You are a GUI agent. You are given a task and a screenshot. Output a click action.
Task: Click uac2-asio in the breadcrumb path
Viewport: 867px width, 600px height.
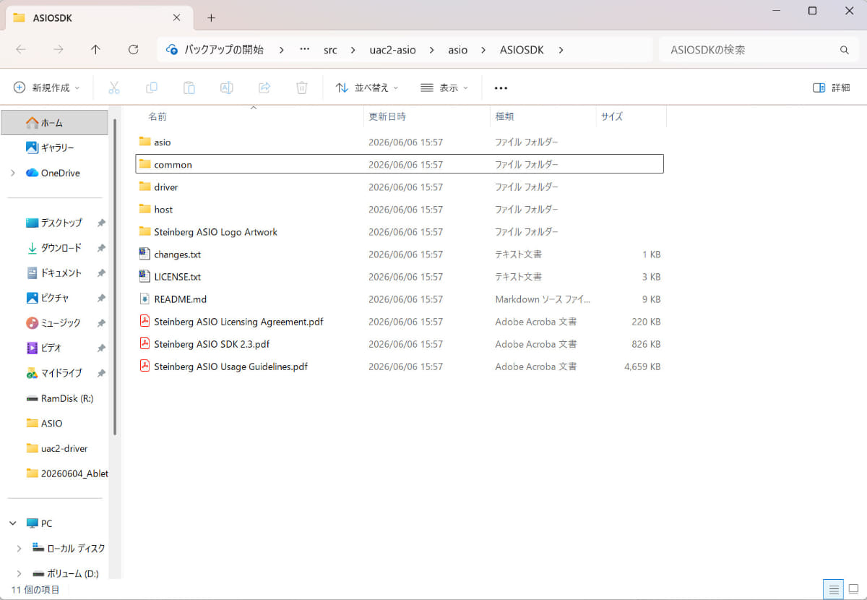[x=392, y=50]
